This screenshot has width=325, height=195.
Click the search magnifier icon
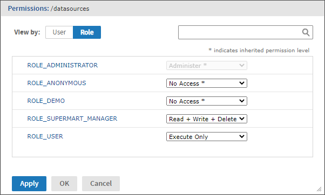coord(306,32)
